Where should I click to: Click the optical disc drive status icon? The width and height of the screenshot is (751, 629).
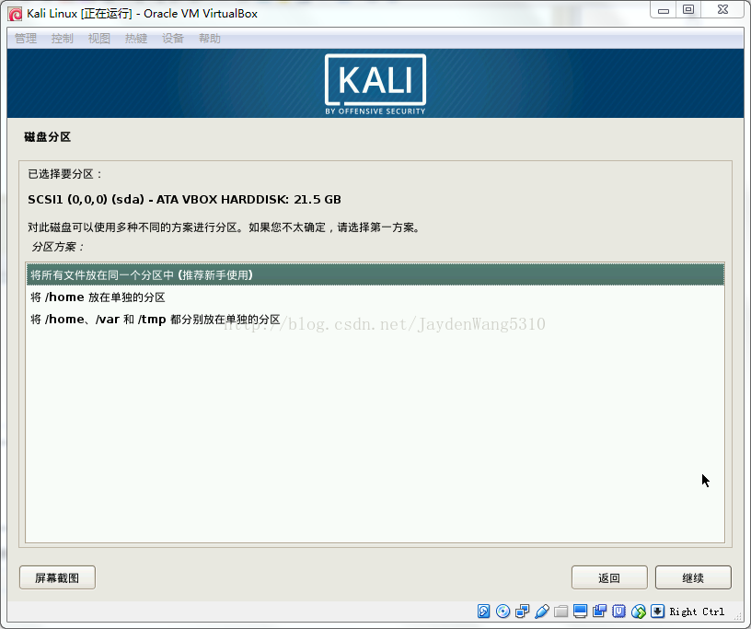(x=503, y=612)
